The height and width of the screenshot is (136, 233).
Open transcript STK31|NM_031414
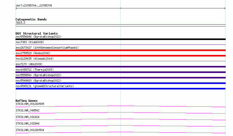pos(27,117)
